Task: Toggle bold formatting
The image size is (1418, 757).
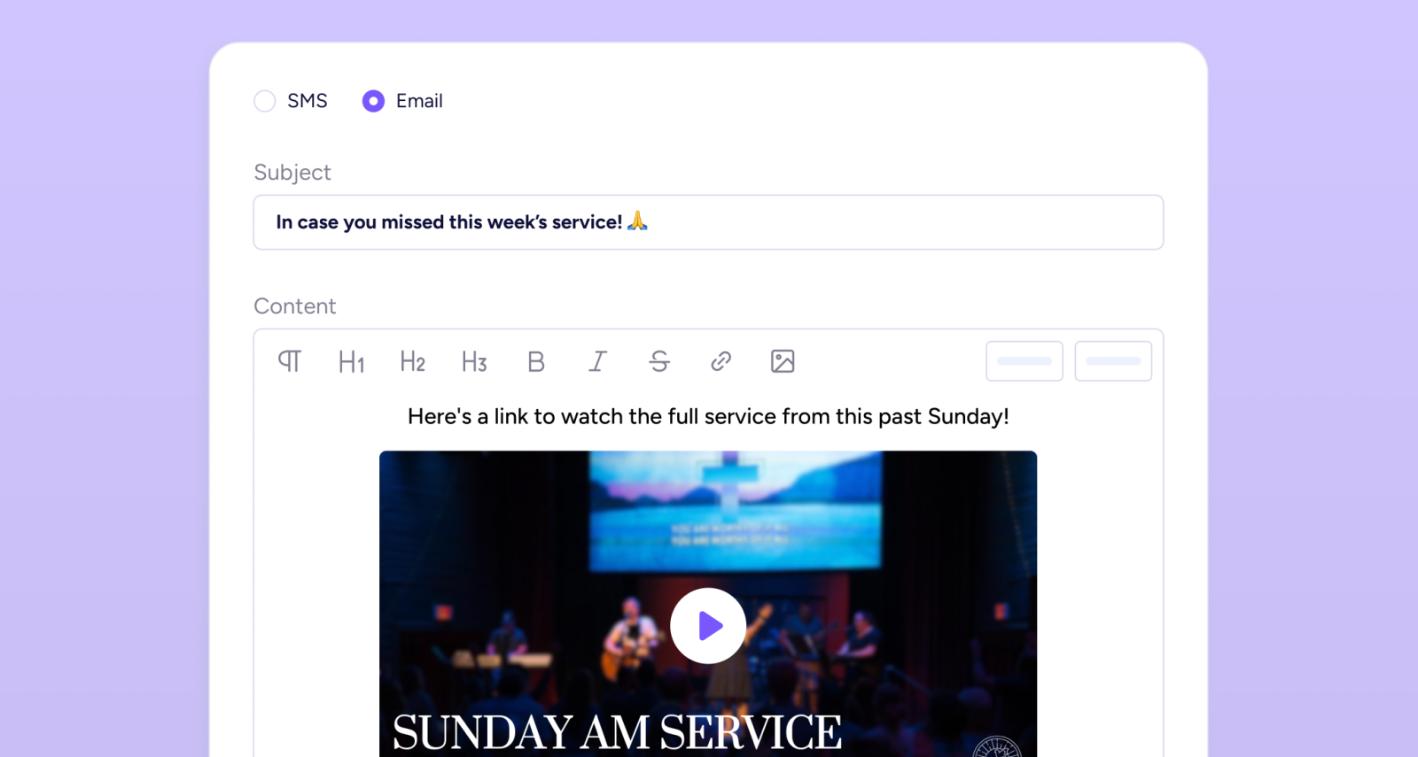Action: (x=536, y=361)
